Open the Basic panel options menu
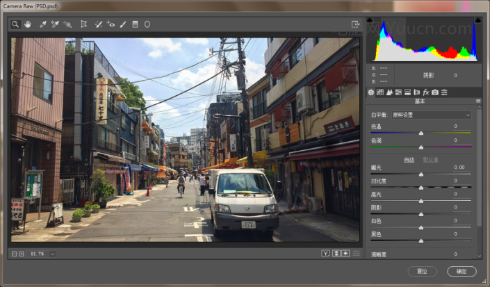Image resolution: width=490 pixels, height=287 pixels. click(478, 101)
